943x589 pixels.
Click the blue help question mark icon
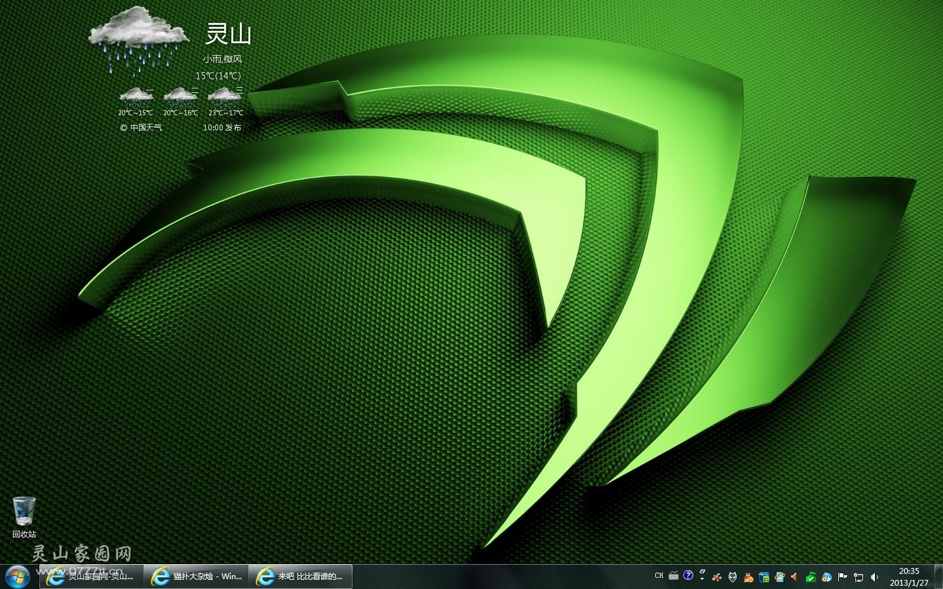pos(688,575)
